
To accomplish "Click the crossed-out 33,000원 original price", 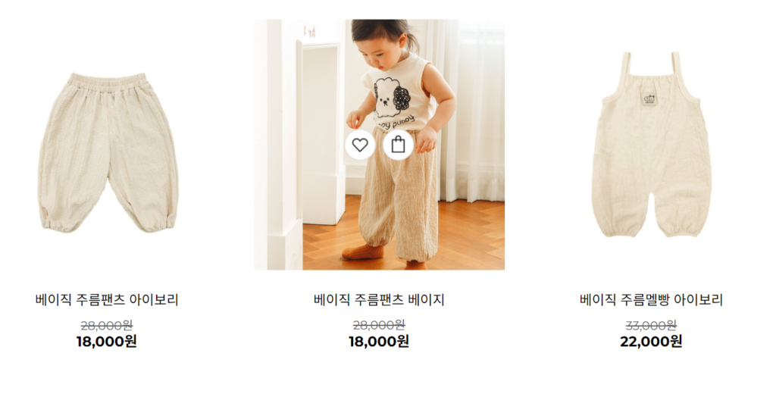I will [x=651, y=326].
